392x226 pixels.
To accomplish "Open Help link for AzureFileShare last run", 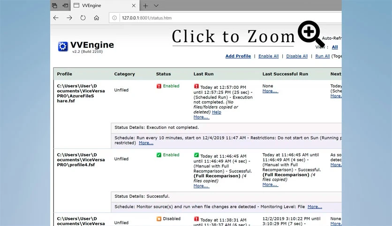I will [x=217, y=112].
